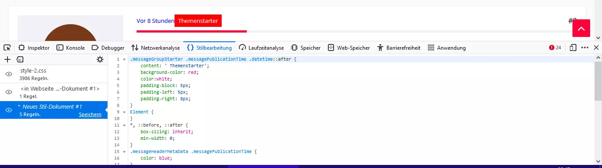This screenshot has height=168, width=602.
Task: Click the red error count badge
Action: pyautogui.click(x=555, y=47)
